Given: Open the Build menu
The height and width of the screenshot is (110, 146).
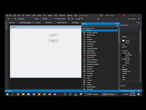Looking at the screenshot, I should [34, 16].
